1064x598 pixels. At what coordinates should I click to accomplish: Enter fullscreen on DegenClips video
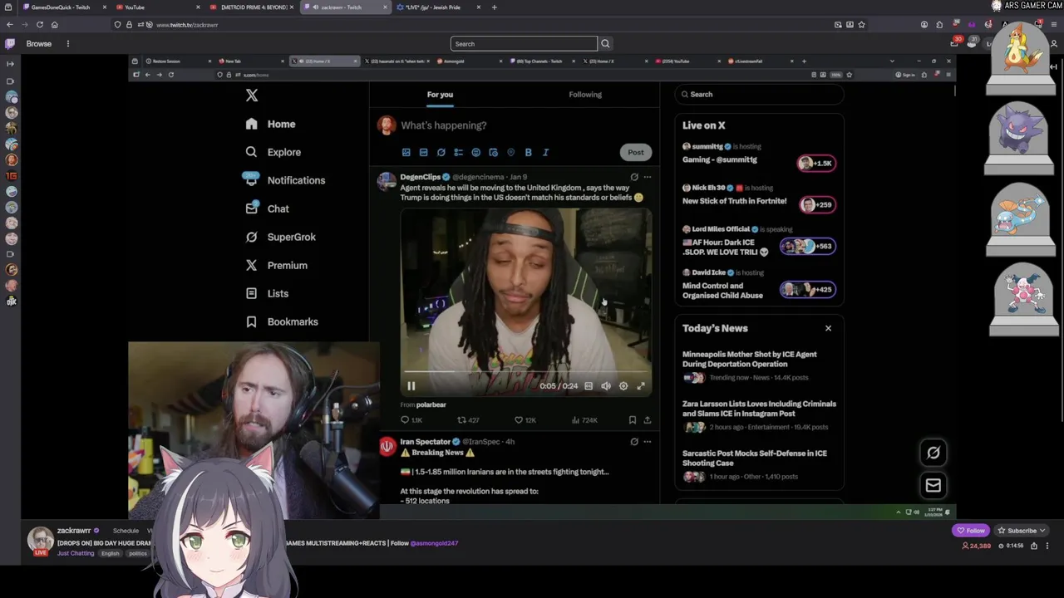pyautogui.click(x=641, y=385)
